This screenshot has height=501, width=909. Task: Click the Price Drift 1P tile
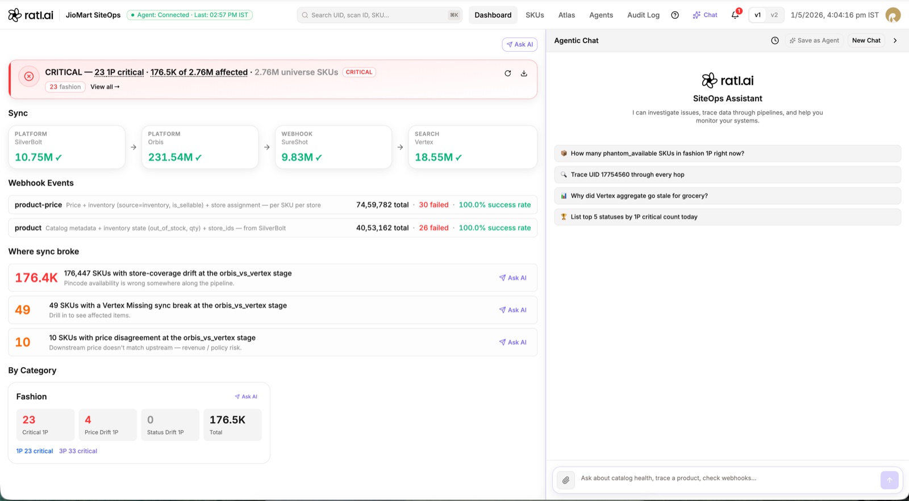(x=108, y=425)
